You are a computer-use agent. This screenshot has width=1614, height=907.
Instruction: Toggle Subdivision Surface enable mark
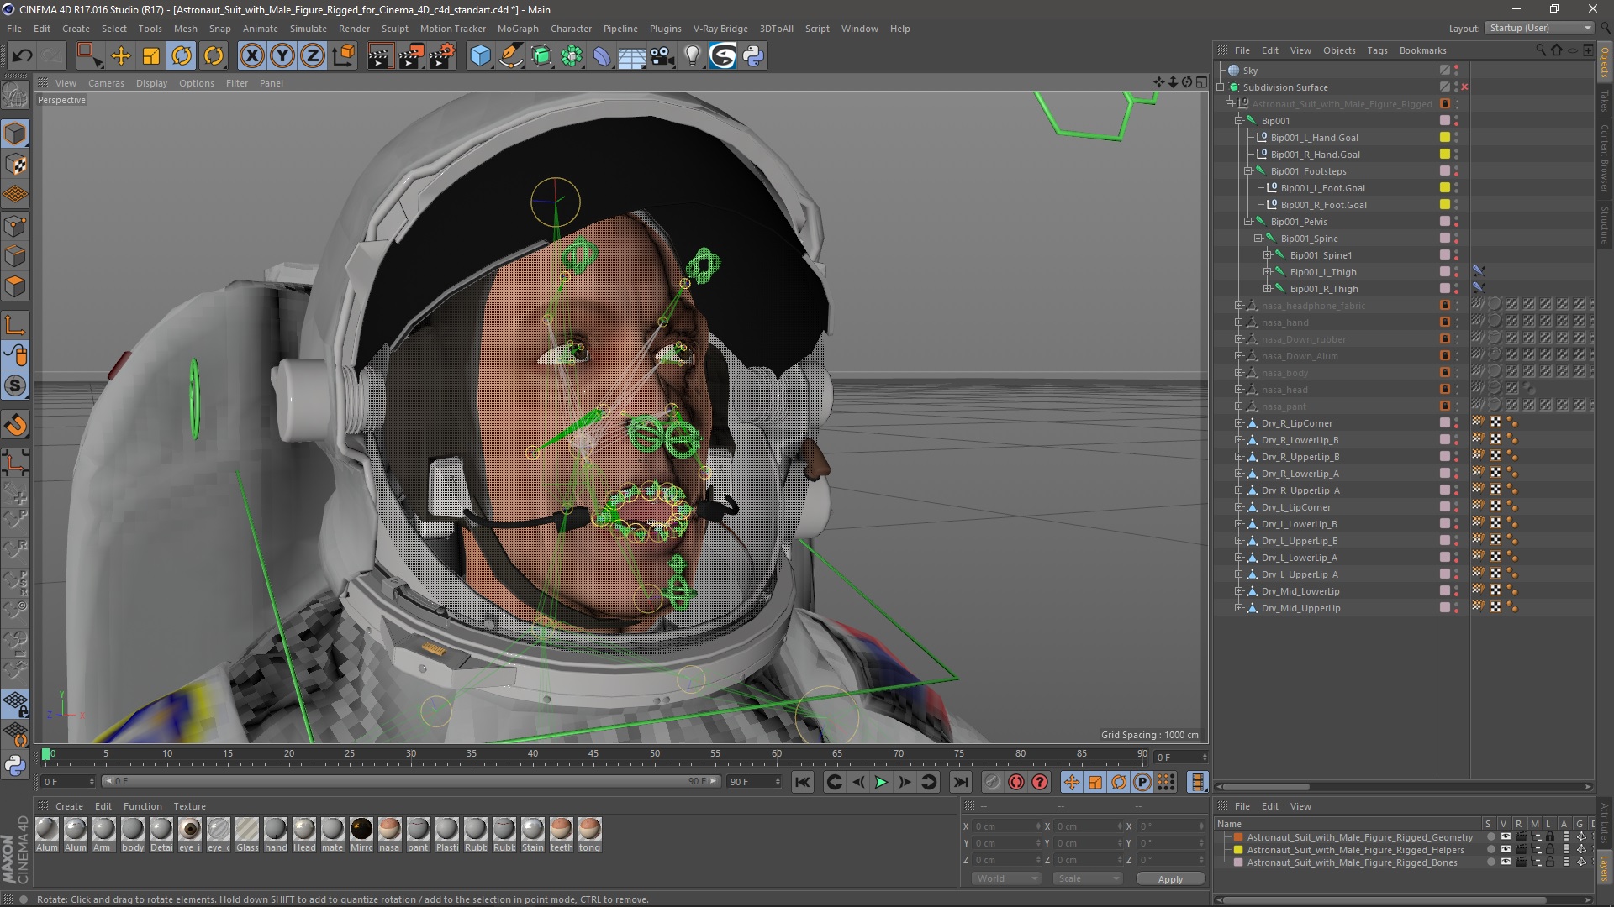1464,87
